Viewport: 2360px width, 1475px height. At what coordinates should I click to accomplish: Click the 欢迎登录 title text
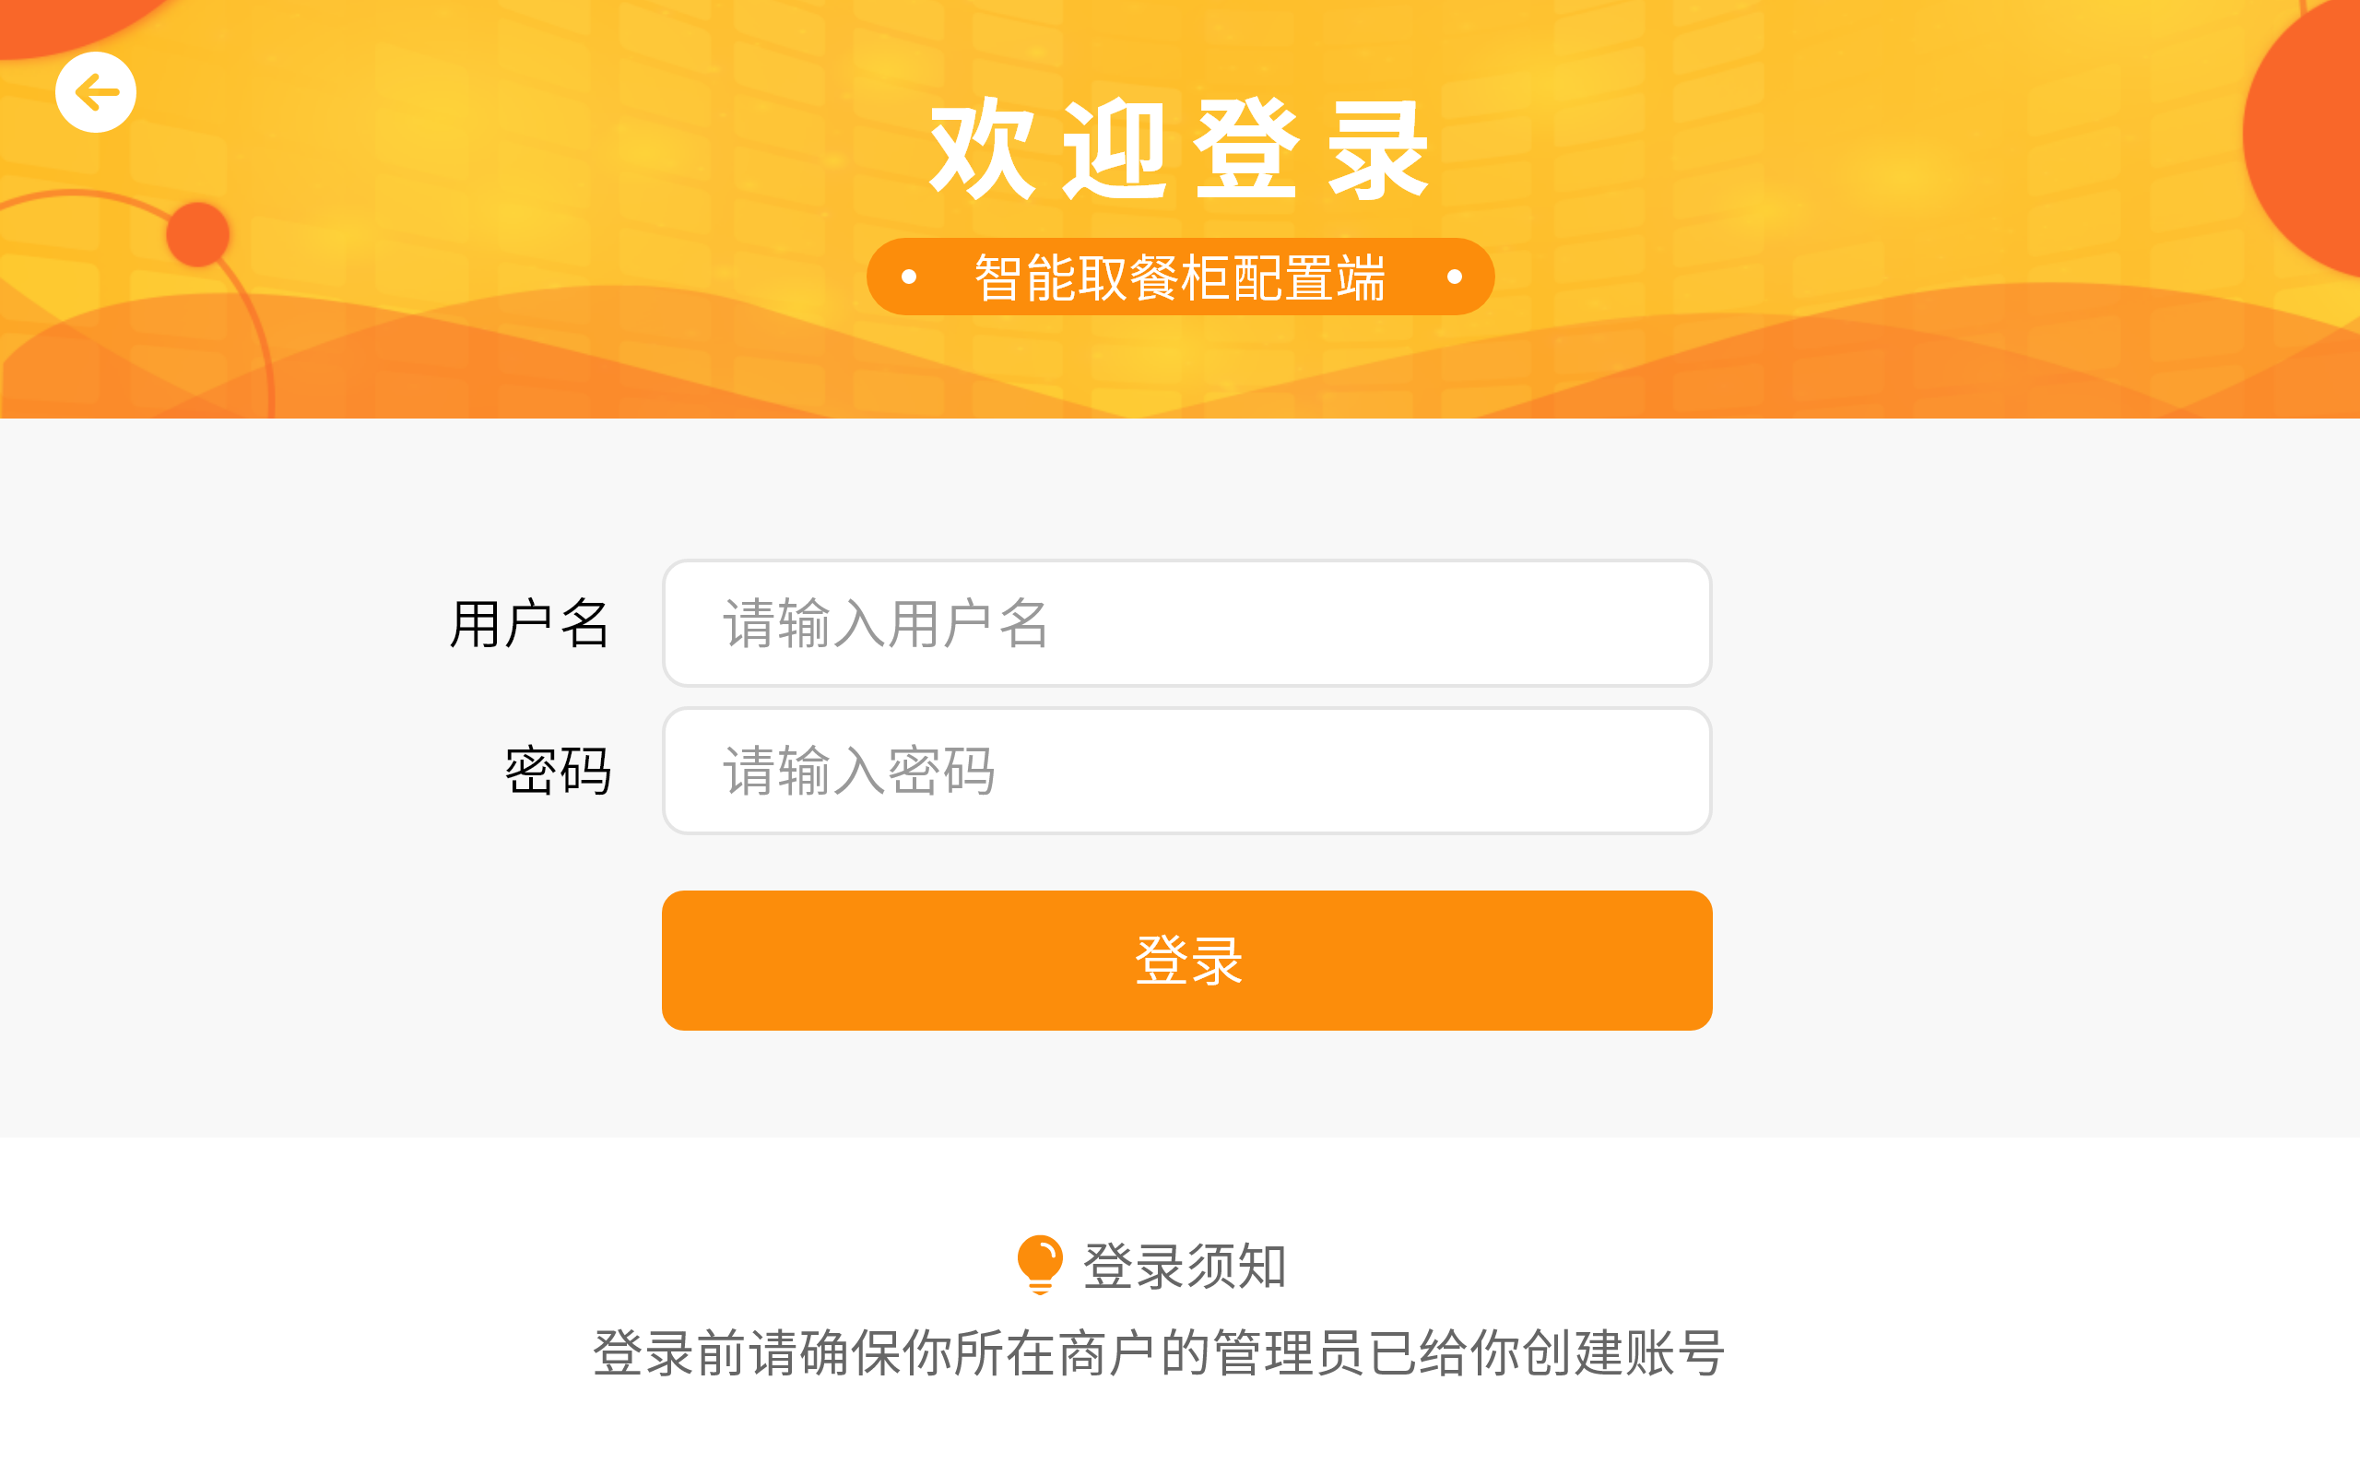point(1179,149)
